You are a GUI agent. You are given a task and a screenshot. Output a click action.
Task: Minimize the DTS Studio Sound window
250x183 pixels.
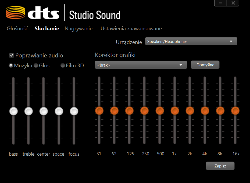(x=220, y=3)
